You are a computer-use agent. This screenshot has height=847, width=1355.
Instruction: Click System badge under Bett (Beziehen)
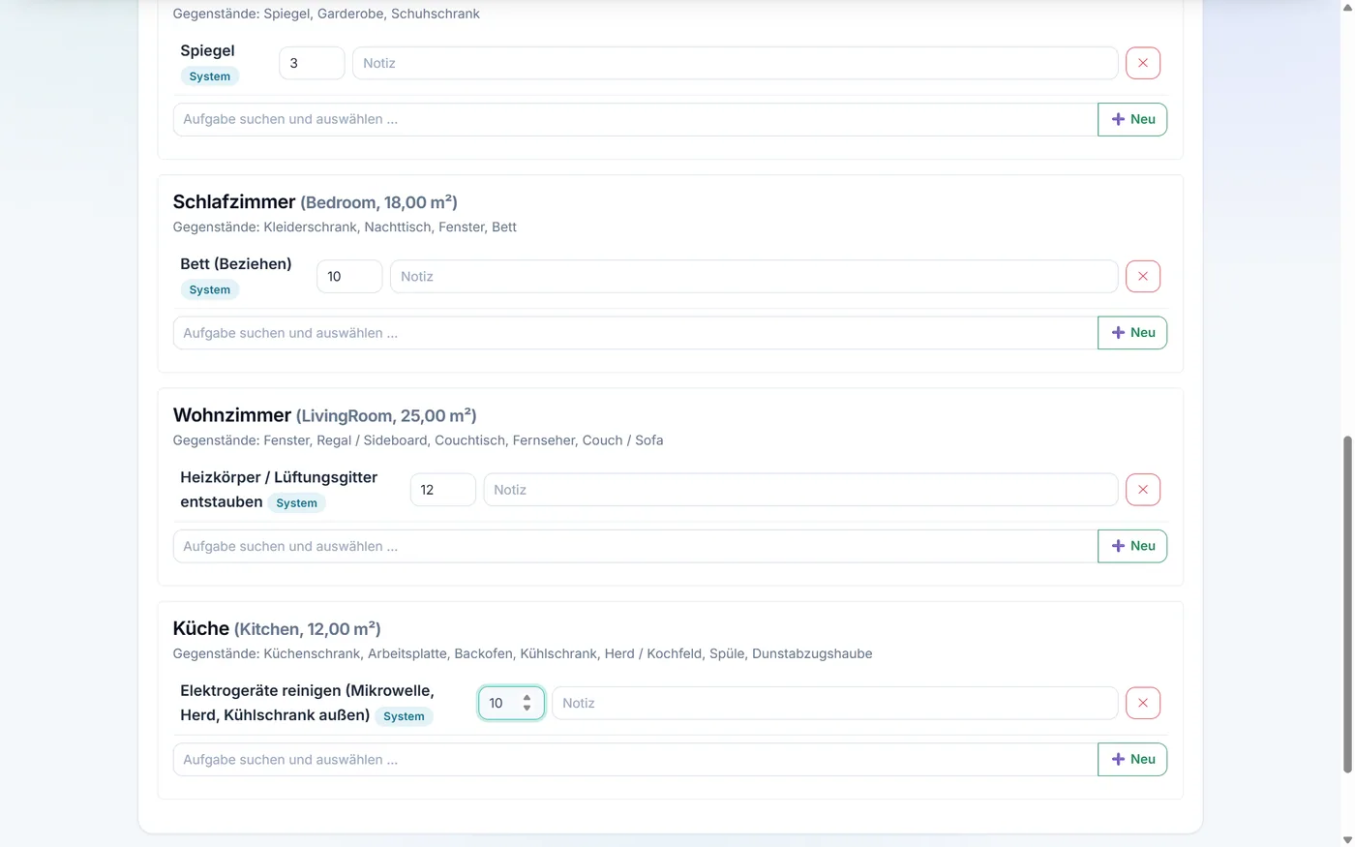click(x=210, y=289)
